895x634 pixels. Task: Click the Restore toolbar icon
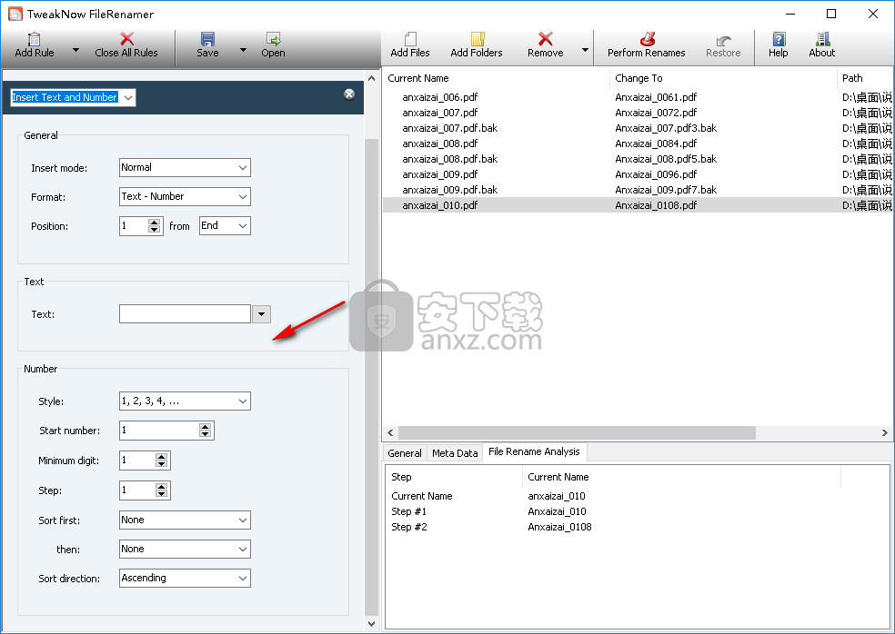(x=723, y=39)
